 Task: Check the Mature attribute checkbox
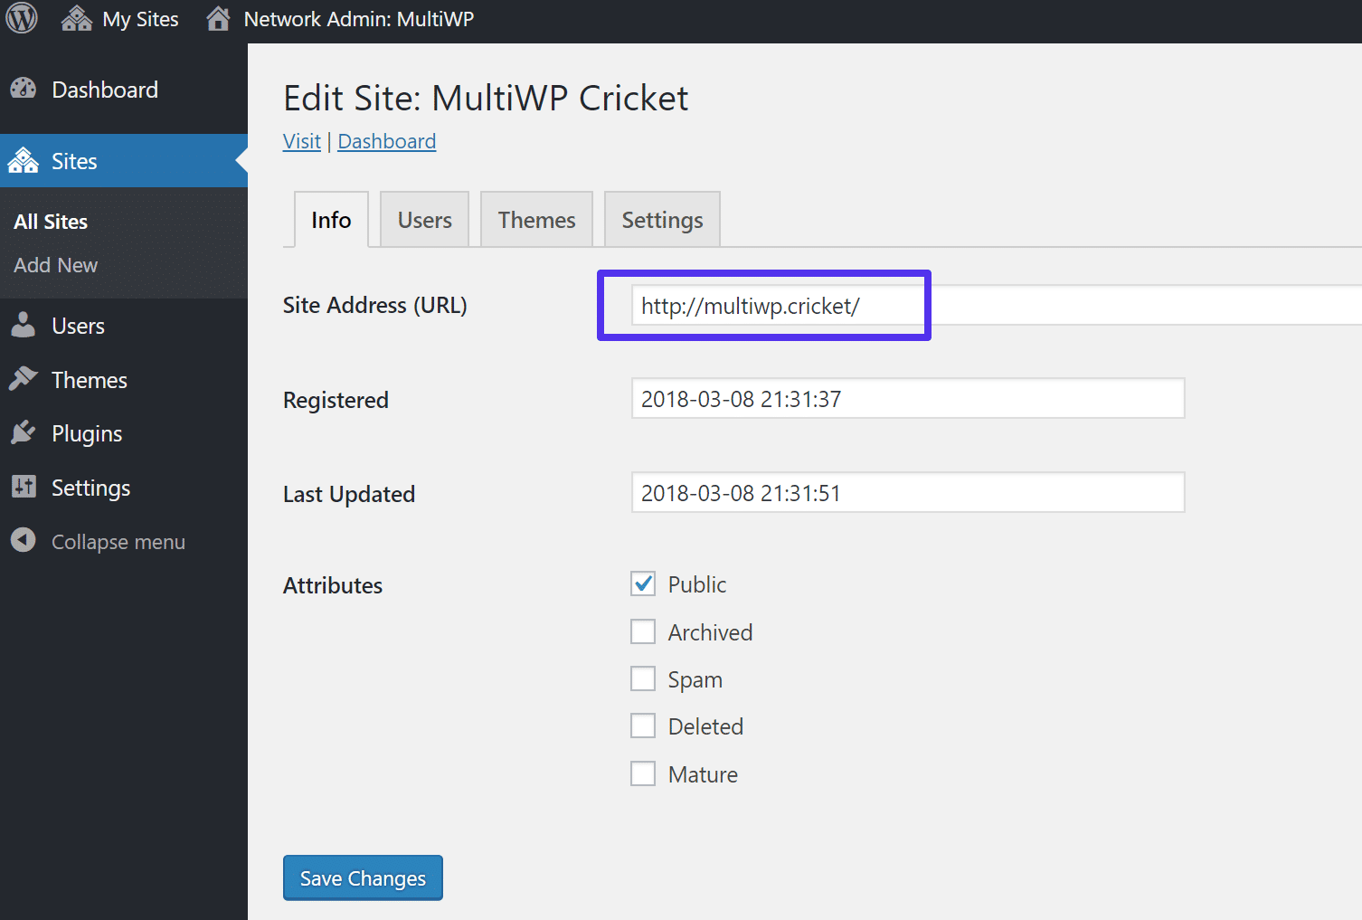click(x=643, y=773)
